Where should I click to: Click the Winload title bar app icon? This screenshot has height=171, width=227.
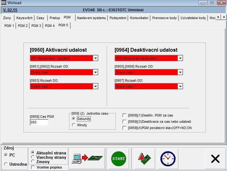(x=4, y=3)
